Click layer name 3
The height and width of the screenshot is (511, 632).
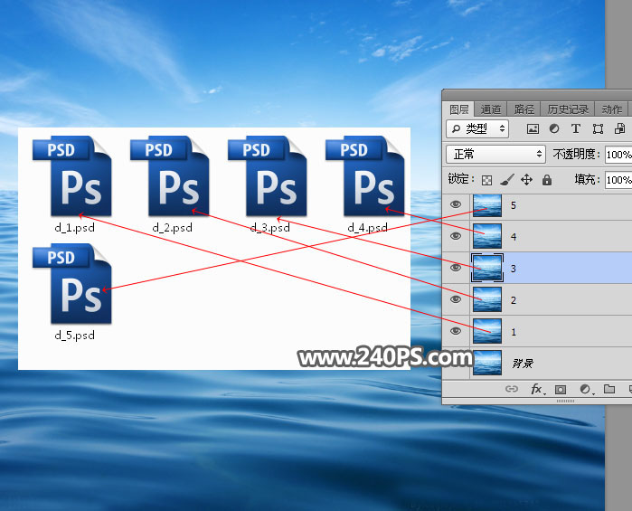(513, 269)
